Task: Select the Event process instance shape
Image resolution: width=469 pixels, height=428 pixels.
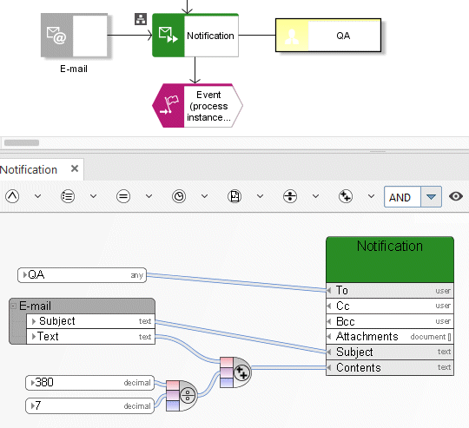Action: [x=197, y=106]
